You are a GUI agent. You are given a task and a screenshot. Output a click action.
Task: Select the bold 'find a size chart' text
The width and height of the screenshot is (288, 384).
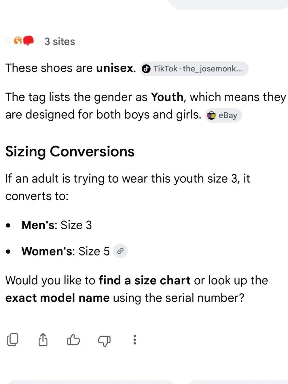pos(145,280)
